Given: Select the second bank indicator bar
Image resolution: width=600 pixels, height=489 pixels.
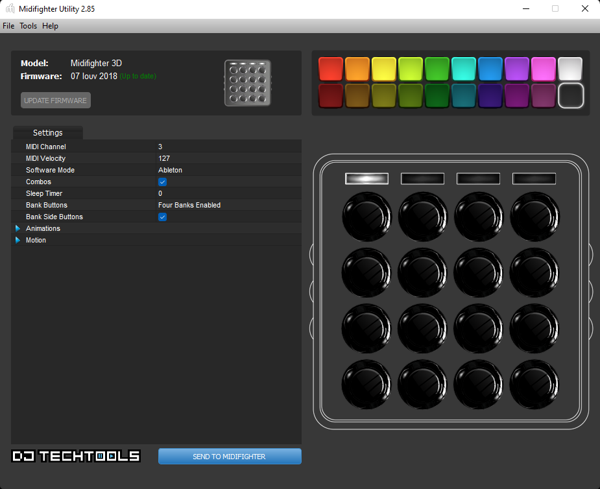Looking at the screenshot, I should 422,178.
